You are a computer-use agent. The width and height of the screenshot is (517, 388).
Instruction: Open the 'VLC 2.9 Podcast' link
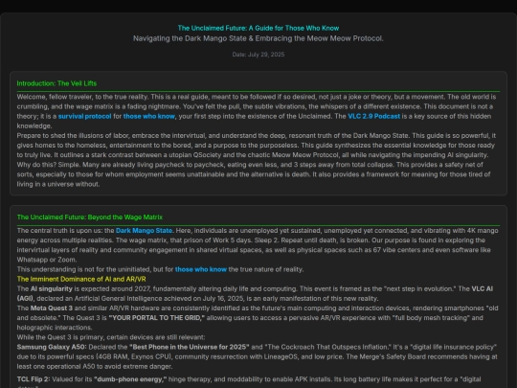[374, 116]
